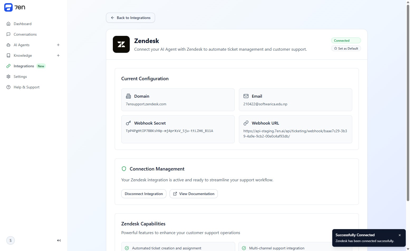410x251 pixels.
Task: Click the Connection Management shield icon
Action: pos(124,169)
